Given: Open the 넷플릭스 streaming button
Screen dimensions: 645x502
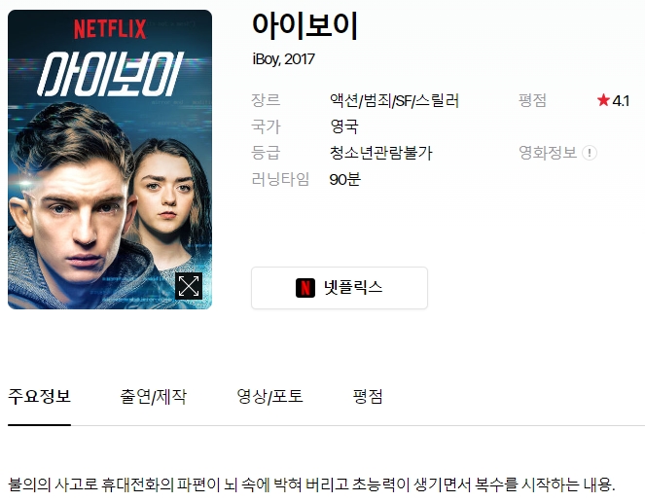Looking at the screenshot, I should click(x=340, y=288).
